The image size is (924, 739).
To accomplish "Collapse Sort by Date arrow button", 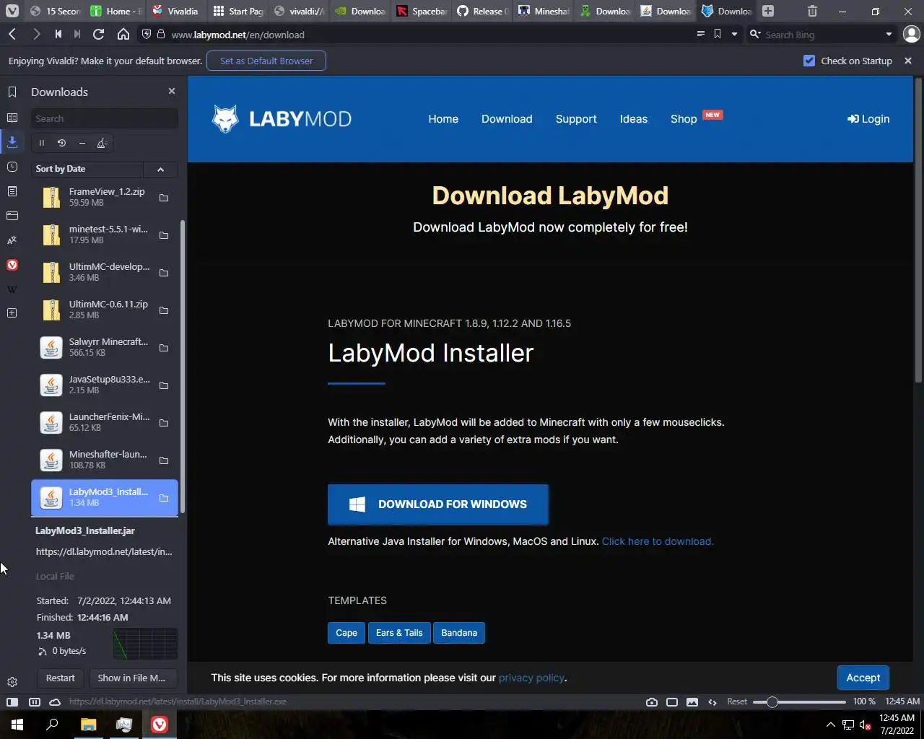I will (160, 169).
